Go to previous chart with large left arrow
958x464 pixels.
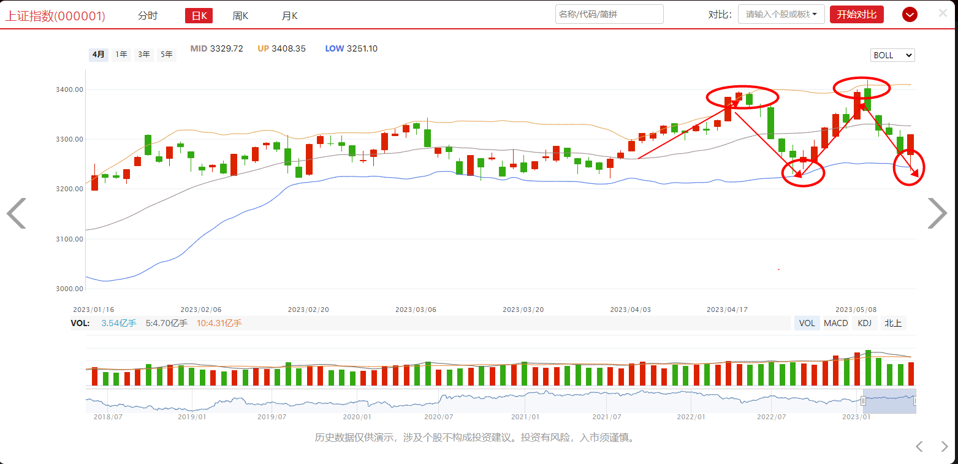[17, 213]
